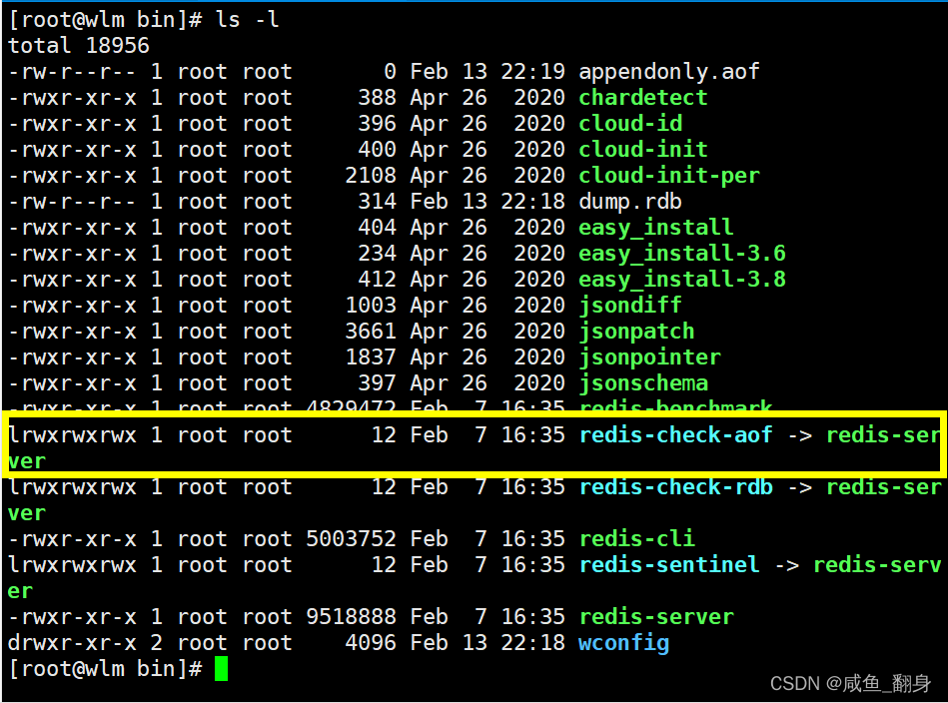Click the wconfig directory name
Image resolution: width=948 pixels, height=703 pixels.
click(623, 643)
